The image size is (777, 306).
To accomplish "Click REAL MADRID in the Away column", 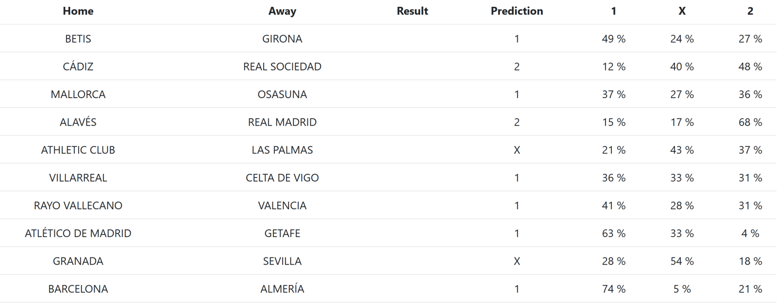I will [282, 122].
